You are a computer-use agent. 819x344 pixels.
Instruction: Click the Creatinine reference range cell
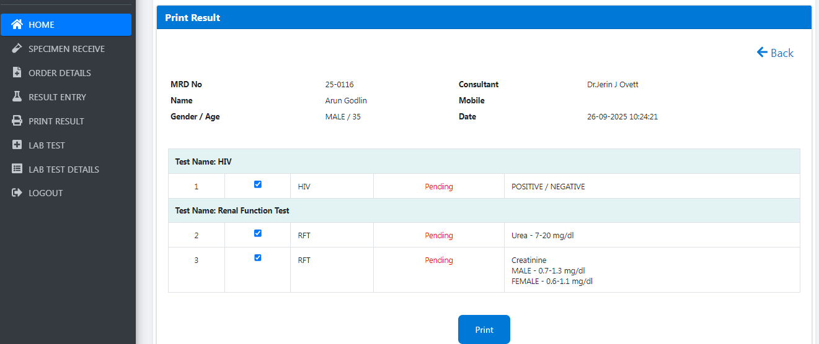652,270
